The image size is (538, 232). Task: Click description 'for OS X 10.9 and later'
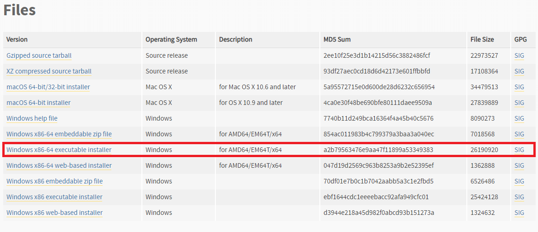251,103
